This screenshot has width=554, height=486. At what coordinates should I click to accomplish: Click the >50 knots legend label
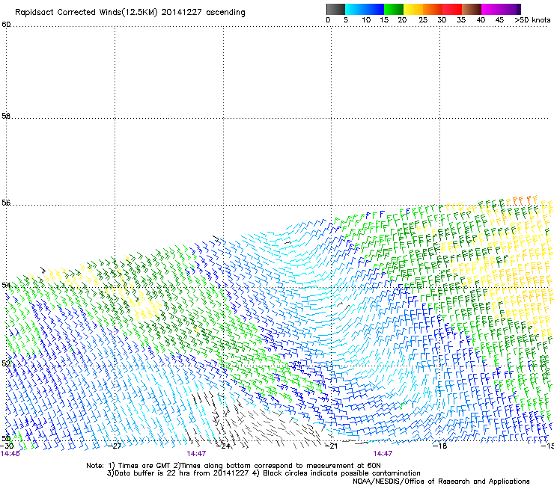coord(532,20)
